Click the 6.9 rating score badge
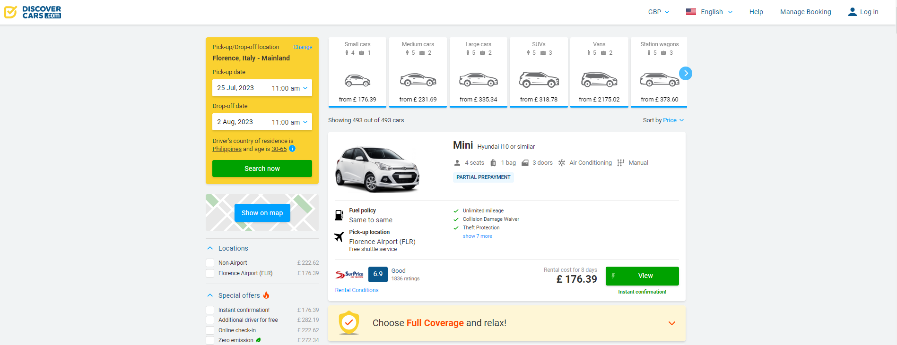This screenshot has width=897, height=345. (x=378, y=274)
